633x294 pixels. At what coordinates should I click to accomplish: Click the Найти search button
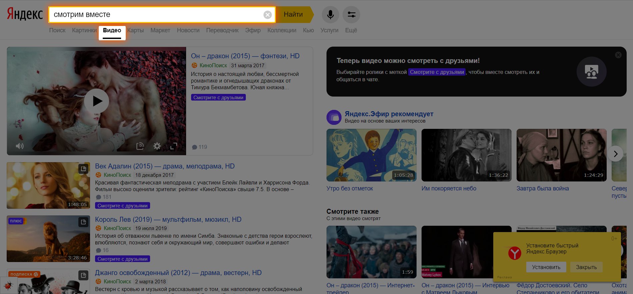(x=295, y=15)
